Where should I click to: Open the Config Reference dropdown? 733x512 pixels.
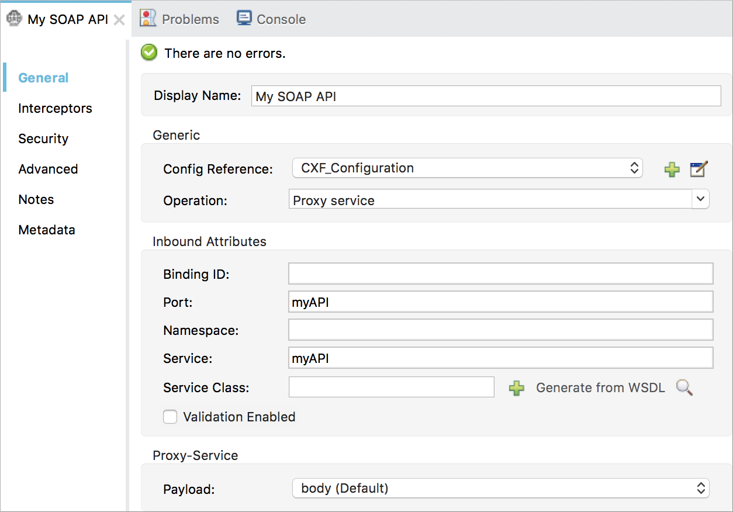634,168
